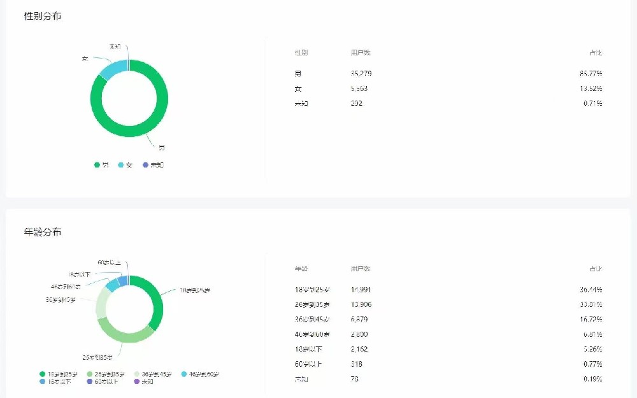This screenshot has height=398, width=637.
Task: Click the green male segment of gender donut
Action: 131,132
